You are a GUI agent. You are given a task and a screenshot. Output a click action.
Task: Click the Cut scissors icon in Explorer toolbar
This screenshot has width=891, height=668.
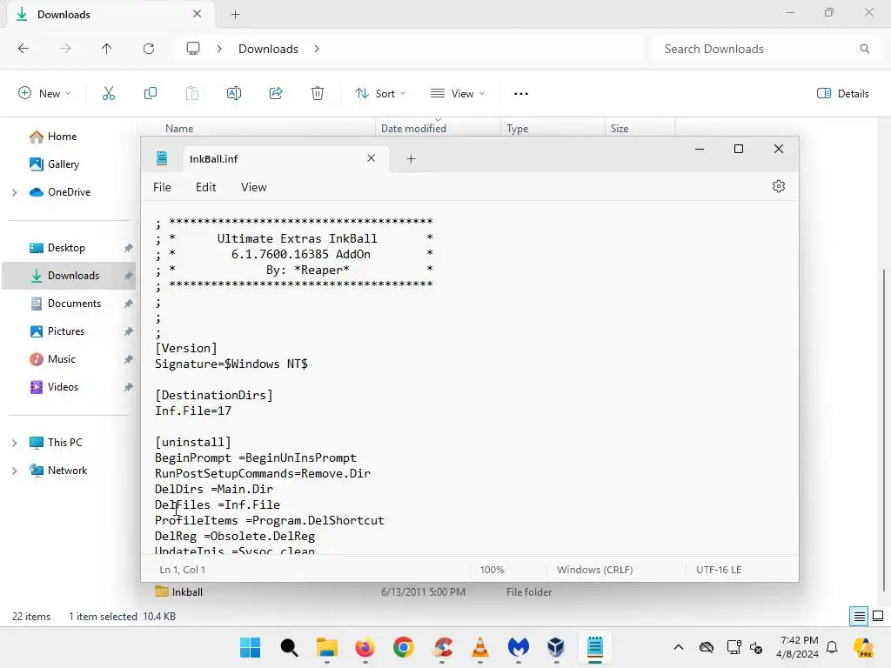pos(109,94)
